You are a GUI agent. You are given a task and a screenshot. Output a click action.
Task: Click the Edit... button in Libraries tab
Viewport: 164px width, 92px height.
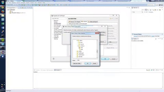pos(110,42)
